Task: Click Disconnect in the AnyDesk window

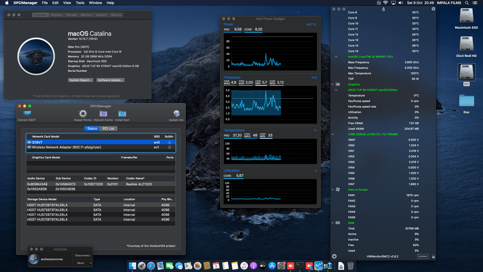Action: coord(83,255)
